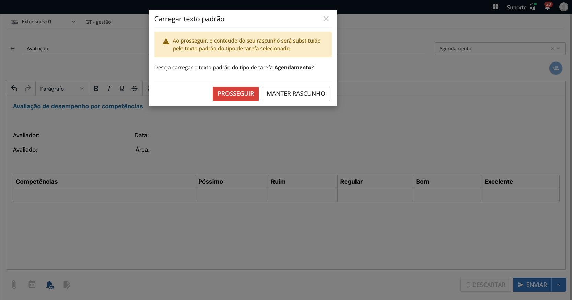Expand the Parágrafo style dropdown
572x300 pixels.
62,89
